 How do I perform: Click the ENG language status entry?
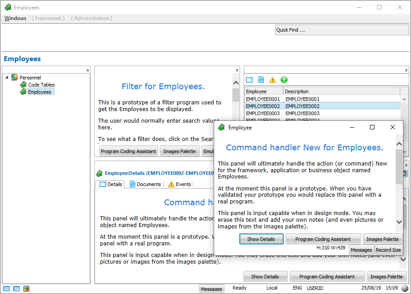click(x=297, y=288)
